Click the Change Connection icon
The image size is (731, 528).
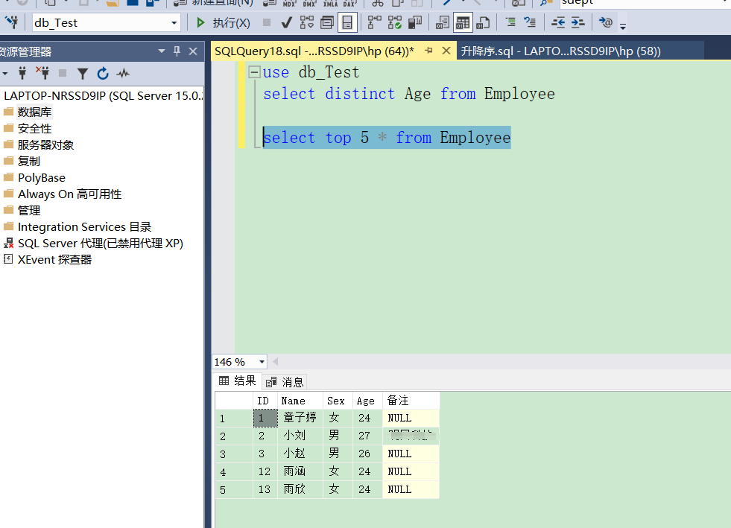[x=12, y=22]
